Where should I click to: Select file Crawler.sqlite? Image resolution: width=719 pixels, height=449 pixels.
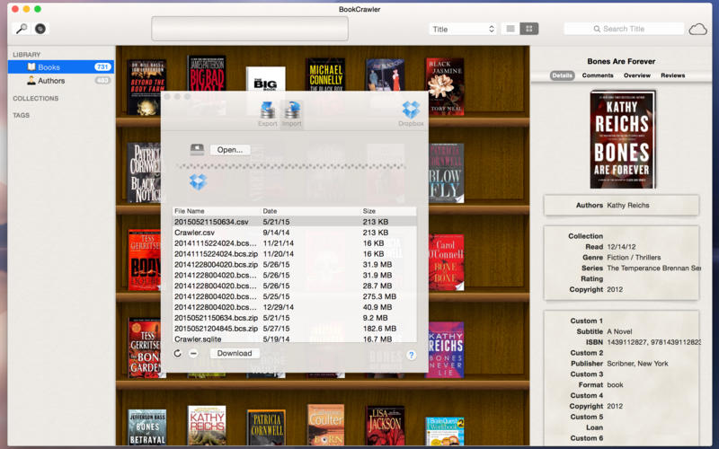tap(295, 339)
